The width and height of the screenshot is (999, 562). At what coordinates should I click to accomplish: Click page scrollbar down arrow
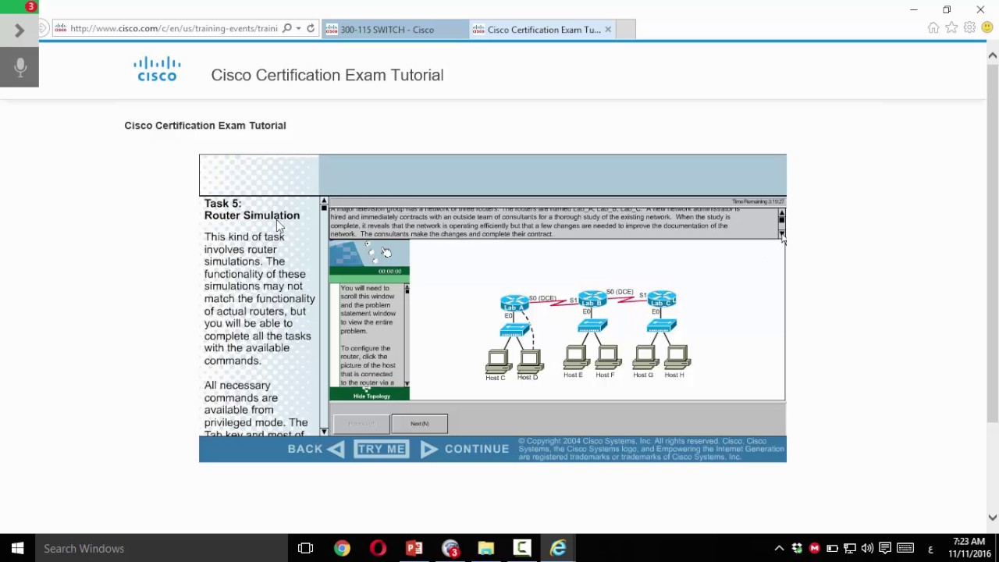coord(993,517)
